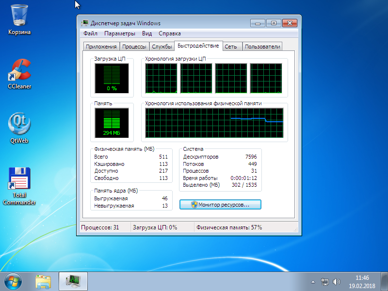Viewport: 388px width, 291px height.
Task: Click the Потоков value 449
Action: coord(252,164)
